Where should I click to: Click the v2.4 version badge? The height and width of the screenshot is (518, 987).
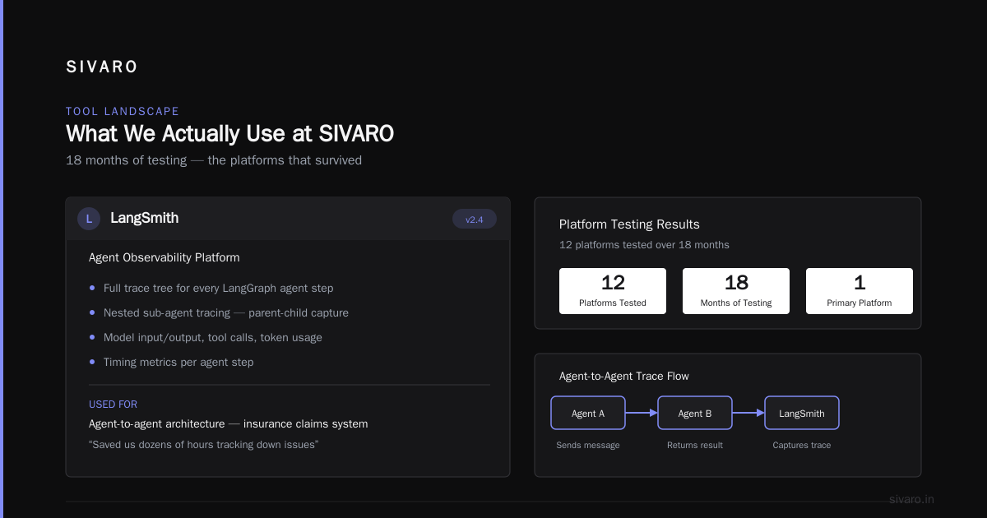tap(475, 220)
